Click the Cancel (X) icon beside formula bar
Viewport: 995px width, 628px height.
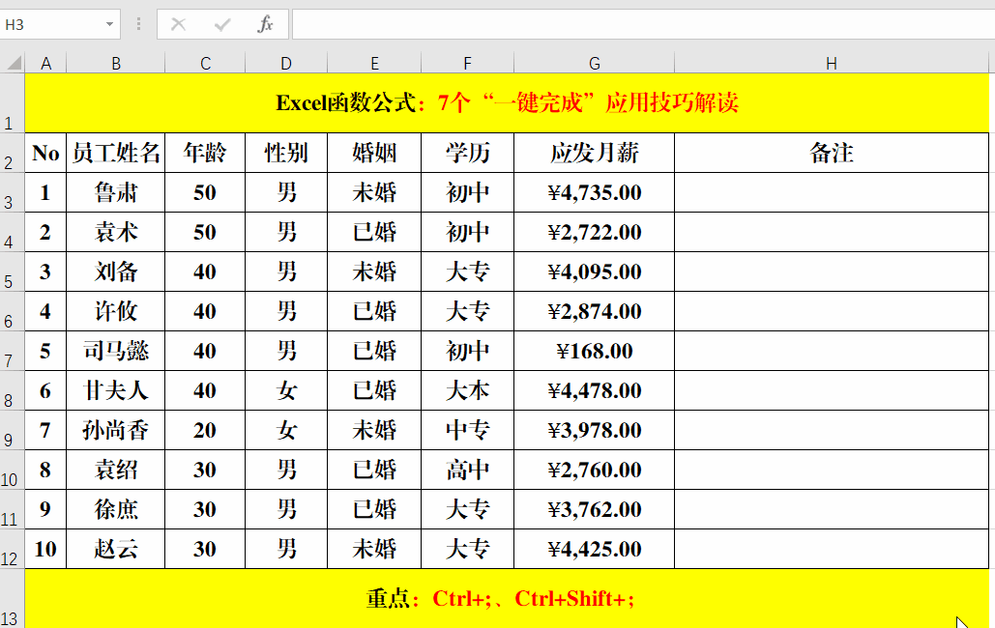pos(178,24)
